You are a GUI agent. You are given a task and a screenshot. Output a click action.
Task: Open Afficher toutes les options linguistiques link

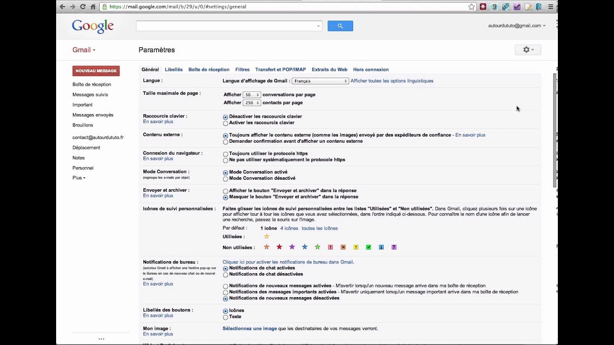point(392,81)
